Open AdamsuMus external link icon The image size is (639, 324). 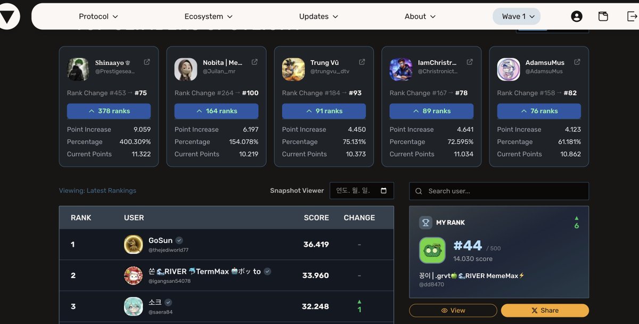click(x=577, y=62)
